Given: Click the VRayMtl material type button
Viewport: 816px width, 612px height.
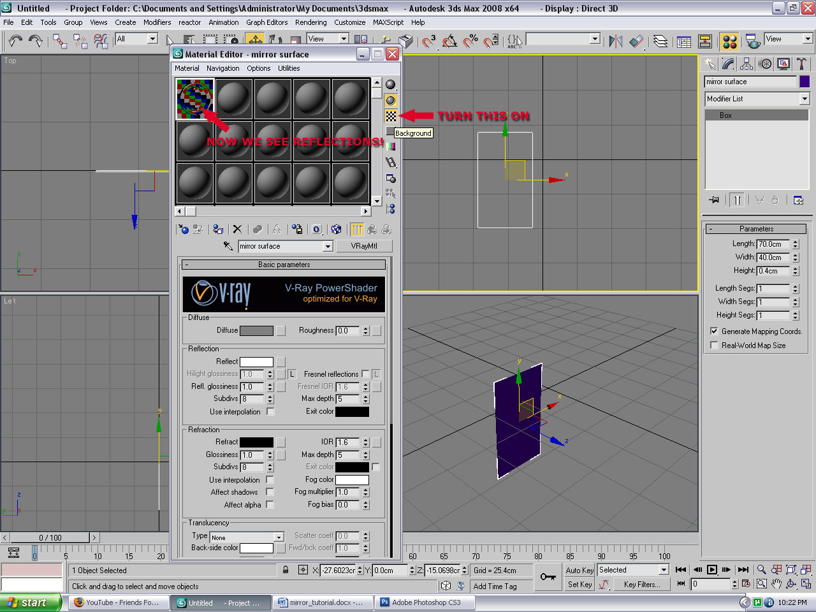Looking at the screenshot, I should 363,246.
